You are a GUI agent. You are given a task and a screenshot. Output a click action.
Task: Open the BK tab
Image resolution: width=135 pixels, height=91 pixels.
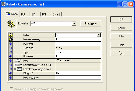[35, 14]
